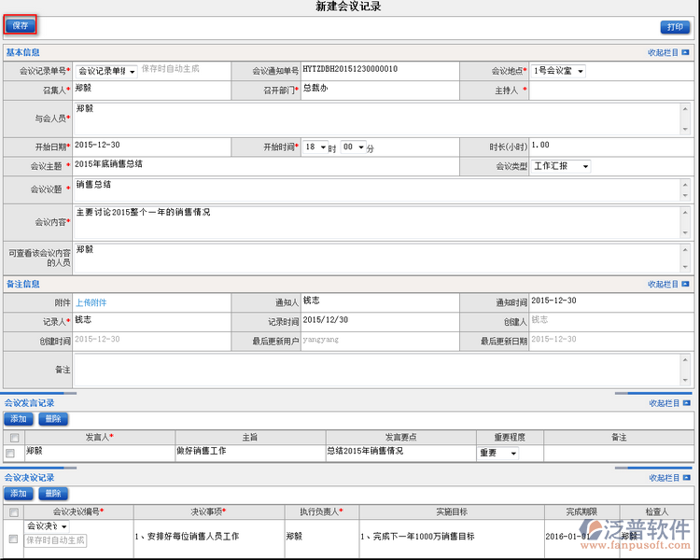Open the start hour dropdown showing 18

click(316, 147)
